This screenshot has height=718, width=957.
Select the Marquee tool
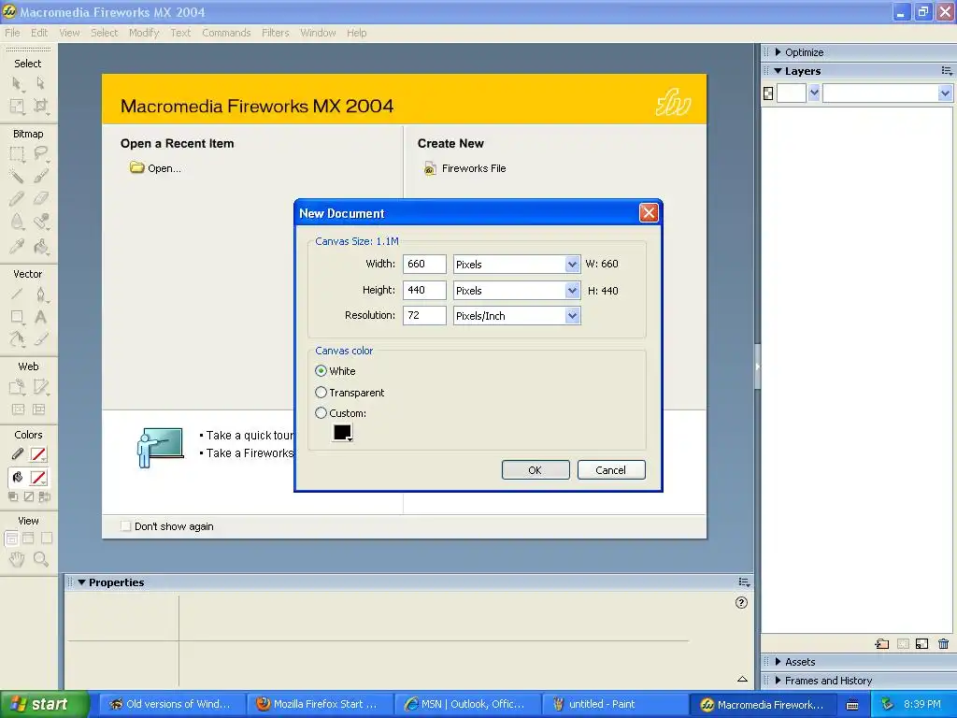point(17,154)
